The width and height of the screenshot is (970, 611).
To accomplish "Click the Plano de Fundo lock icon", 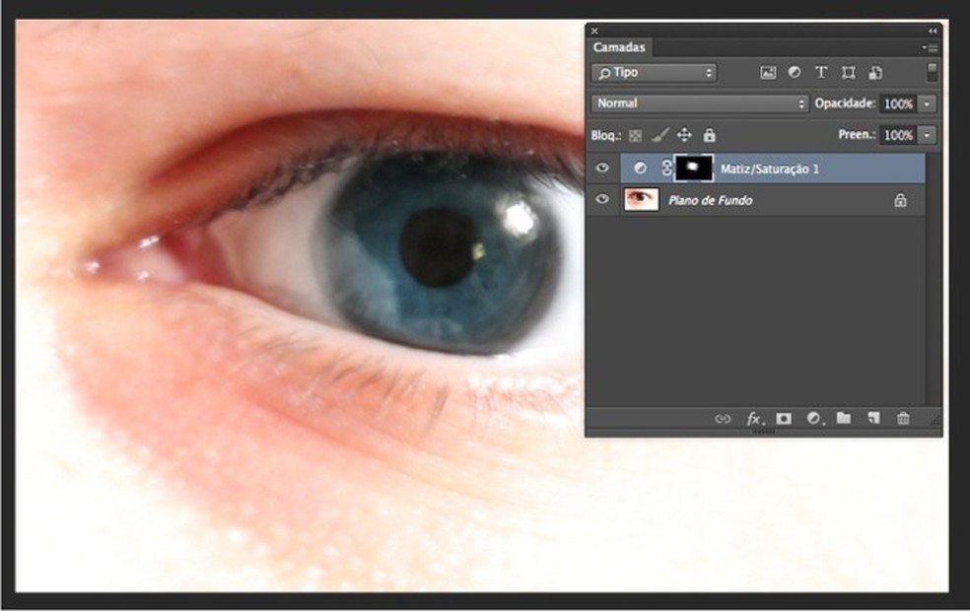I will (900, 200).
